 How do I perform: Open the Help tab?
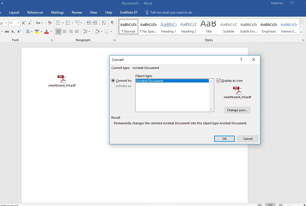(108, 13)
